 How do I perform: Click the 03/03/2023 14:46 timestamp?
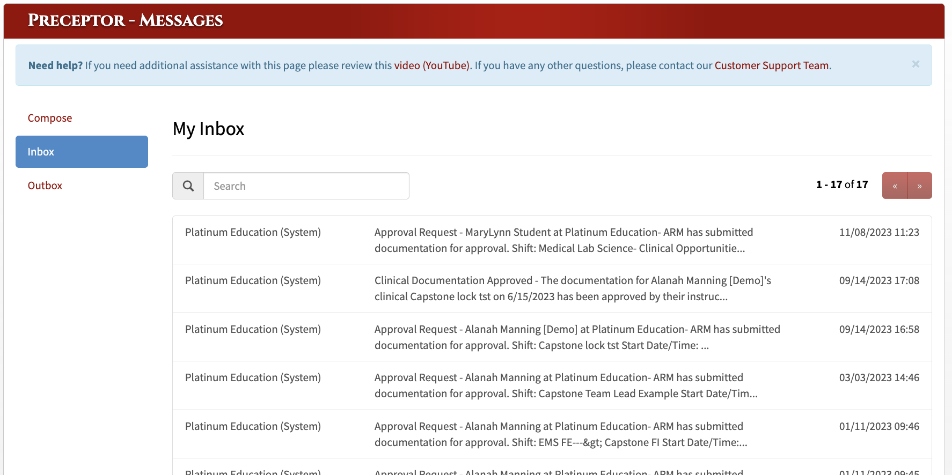coord(879,377)
